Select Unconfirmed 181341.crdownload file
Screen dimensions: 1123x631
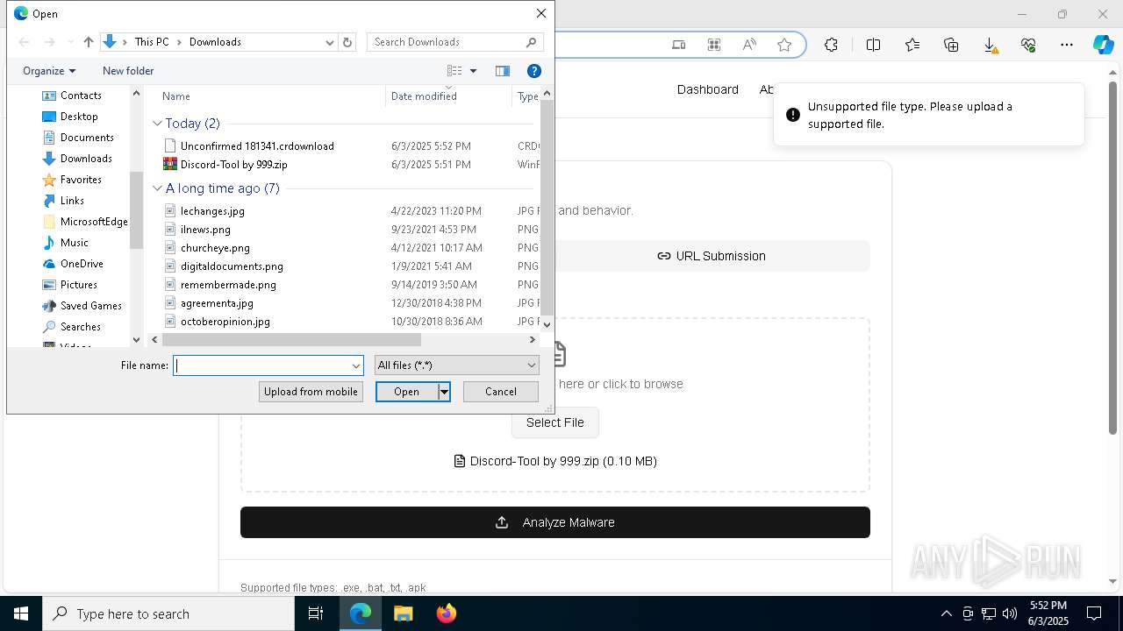click(257, 146)
